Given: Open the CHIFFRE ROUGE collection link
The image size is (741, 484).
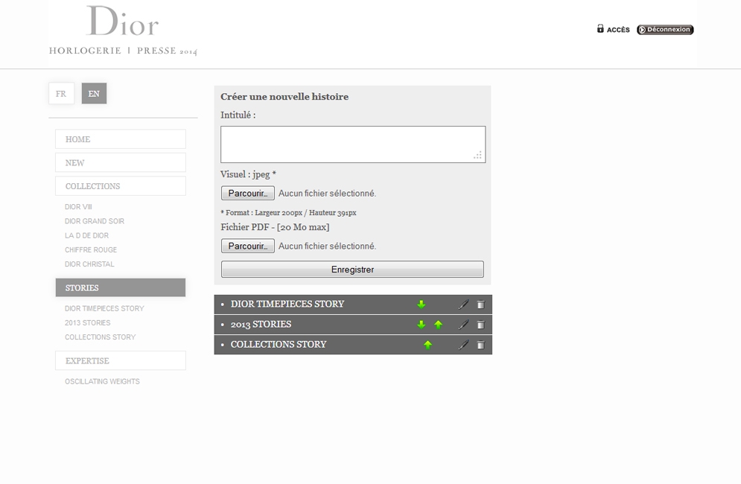Looking at the screenshot, I should 91,249.
